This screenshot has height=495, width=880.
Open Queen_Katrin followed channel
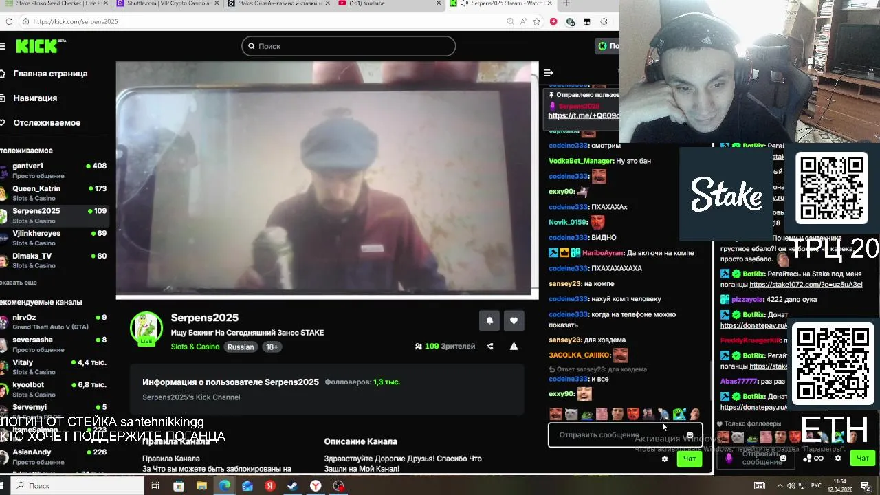[x=54, y=193]
